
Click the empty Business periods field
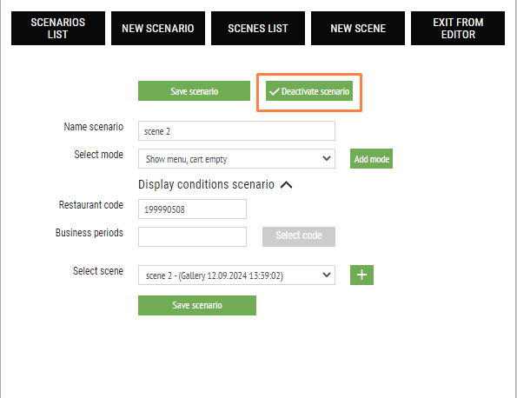point(192,236)
